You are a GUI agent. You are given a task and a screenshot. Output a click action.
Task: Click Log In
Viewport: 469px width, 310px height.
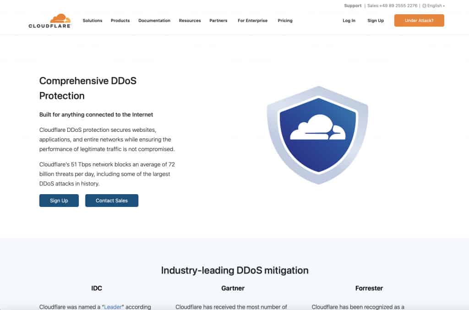pyautogui.click(x=349, y=21)
